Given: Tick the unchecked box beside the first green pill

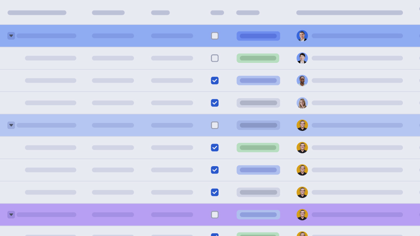Looking at the screenshot, I should click(x=215, y=58).
